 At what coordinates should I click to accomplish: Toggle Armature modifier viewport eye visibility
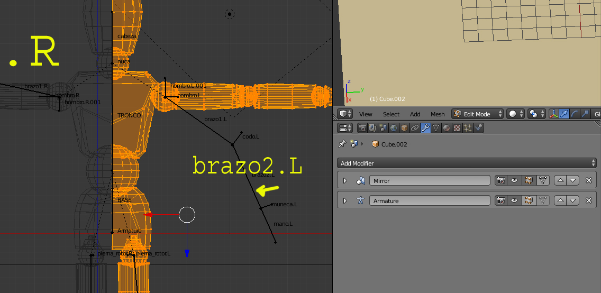(514, 200)
